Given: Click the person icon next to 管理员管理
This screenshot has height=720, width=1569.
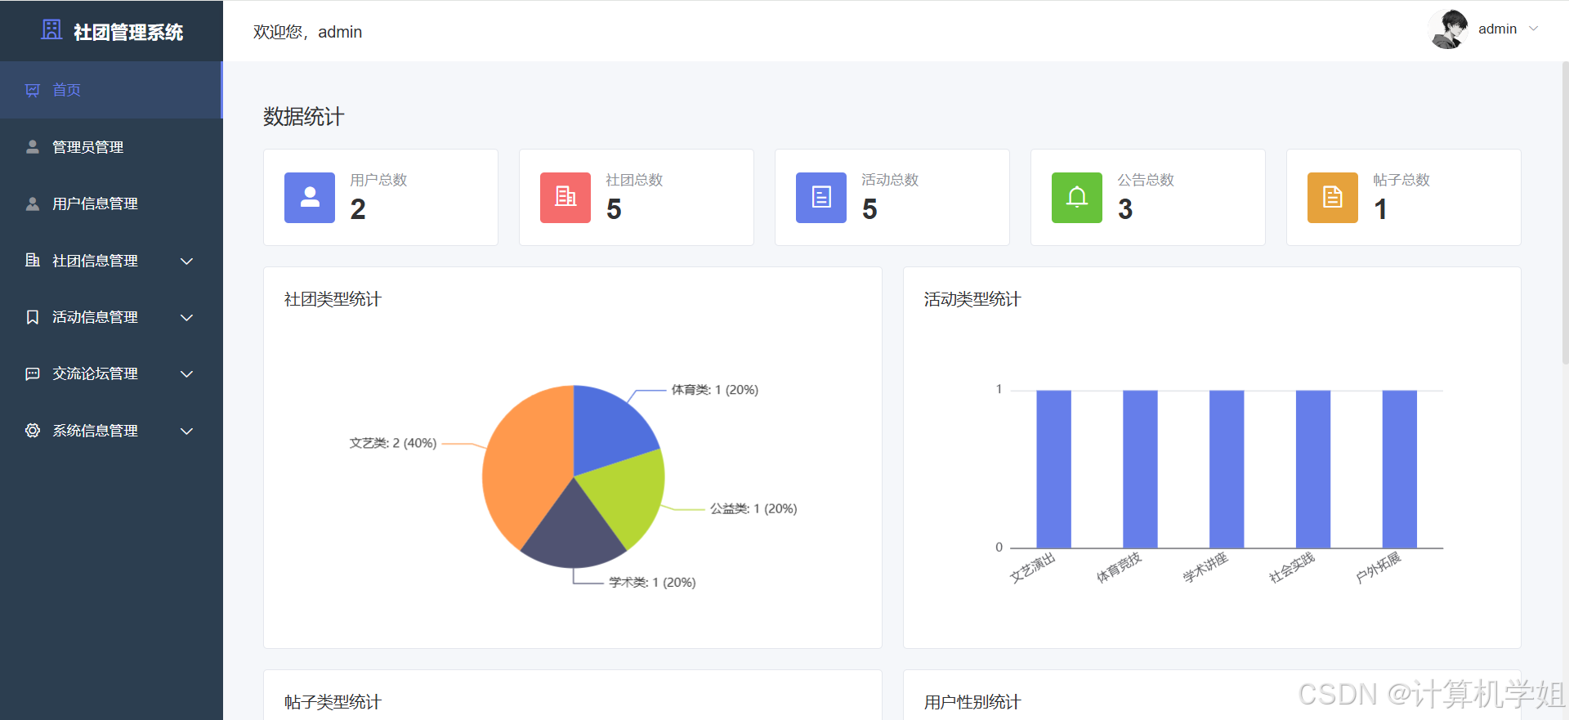Looking at the screenshot, I should [33, 147].
